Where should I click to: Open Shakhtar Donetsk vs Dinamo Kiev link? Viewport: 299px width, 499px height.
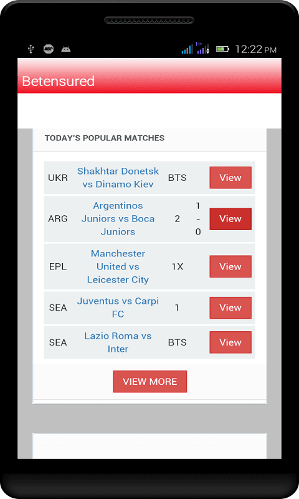point(118,178)
